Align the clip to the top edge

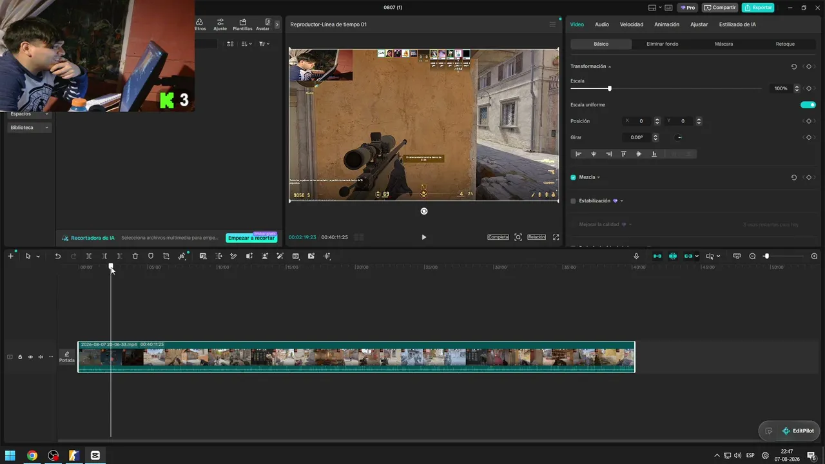tap(623, 154)
